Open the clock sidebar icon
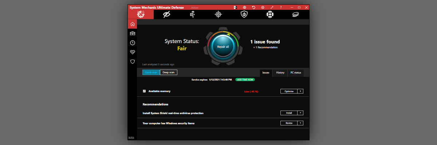The height and width of the screenshot is (145, 437). point(133,43)
